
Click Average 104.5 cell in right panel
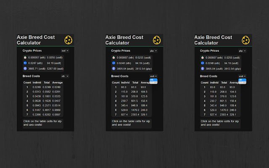click(x=233, y=92)
